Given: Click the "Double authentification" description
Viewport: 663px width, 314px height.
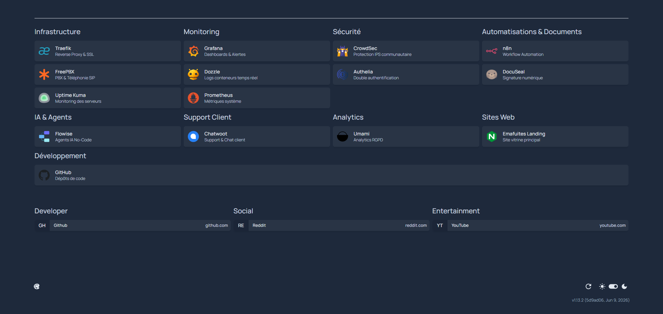Looking at the screenshot, I should point(376,78).
